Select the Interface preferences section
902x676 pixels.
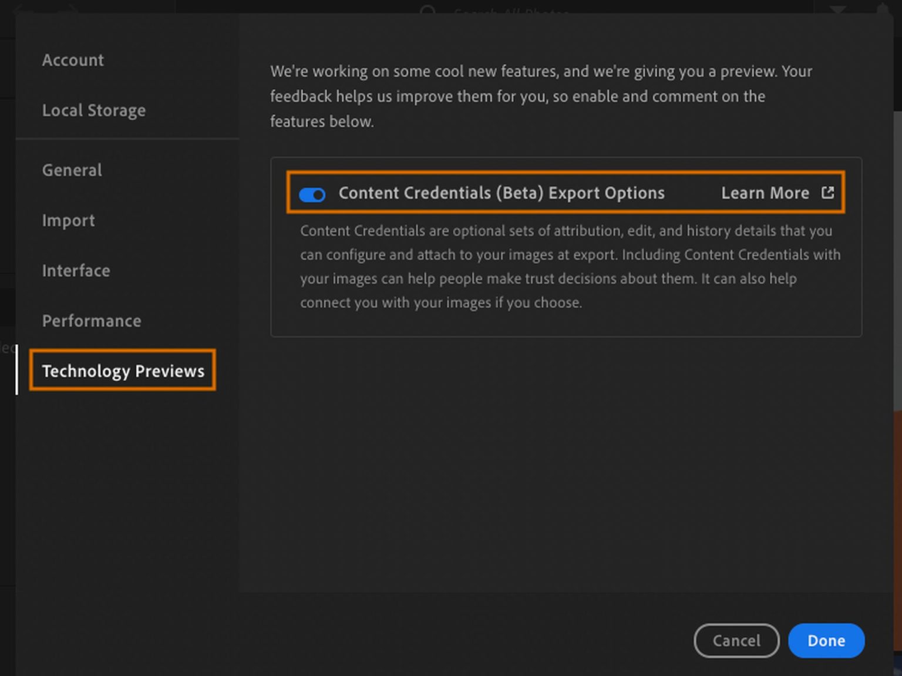click(x=76, y=271)
